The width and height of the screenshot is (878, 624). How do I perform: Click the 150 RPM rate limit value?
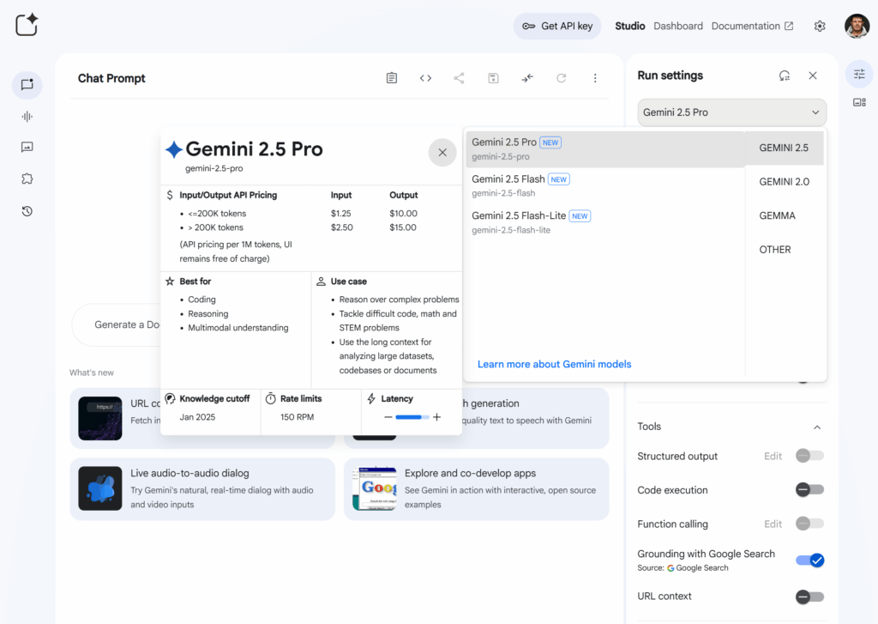tap(297, 417)
